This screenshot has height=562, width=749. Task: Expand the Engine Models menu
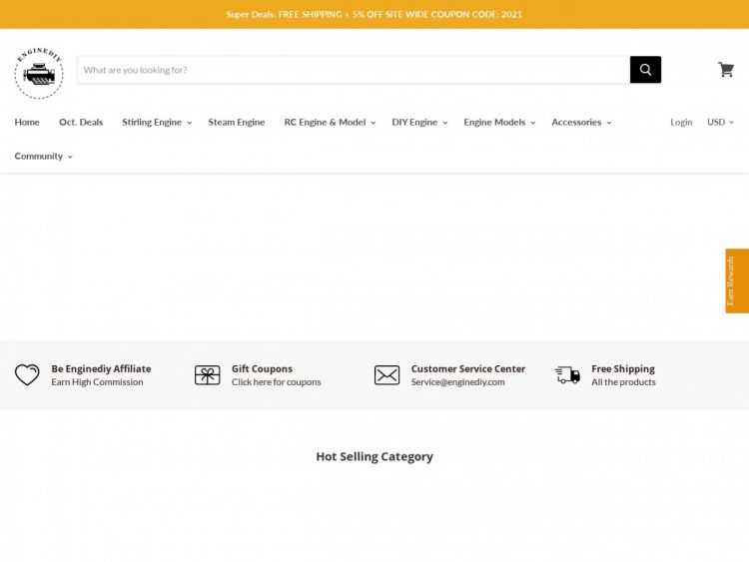tap(498, 122)
